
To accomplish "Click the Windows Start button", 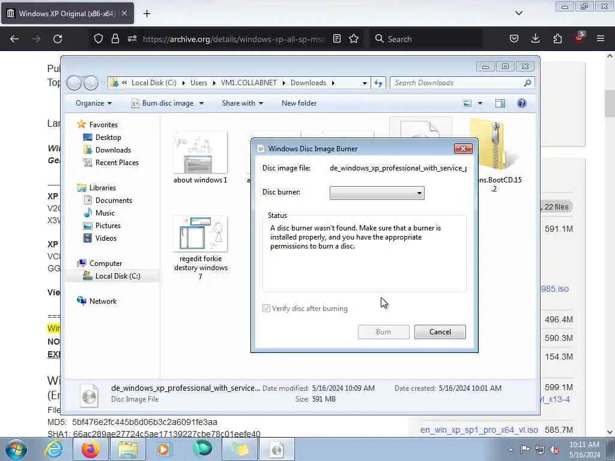I will point(16,449).
